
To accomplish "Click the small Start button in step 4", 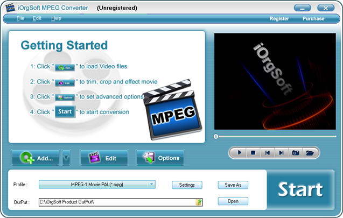I will 65,112.
